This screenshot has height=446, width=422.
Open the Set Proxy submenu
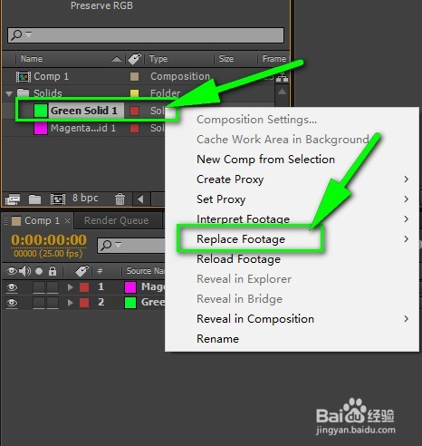coord(292,199)
